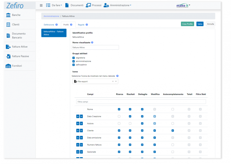
Task: Click the Salva button
Action: (x=200, y=24)
